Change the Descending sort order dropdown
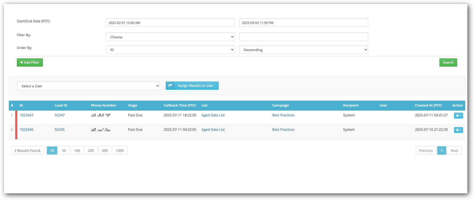This screenshot has width=474, height=200. (303, 50)
